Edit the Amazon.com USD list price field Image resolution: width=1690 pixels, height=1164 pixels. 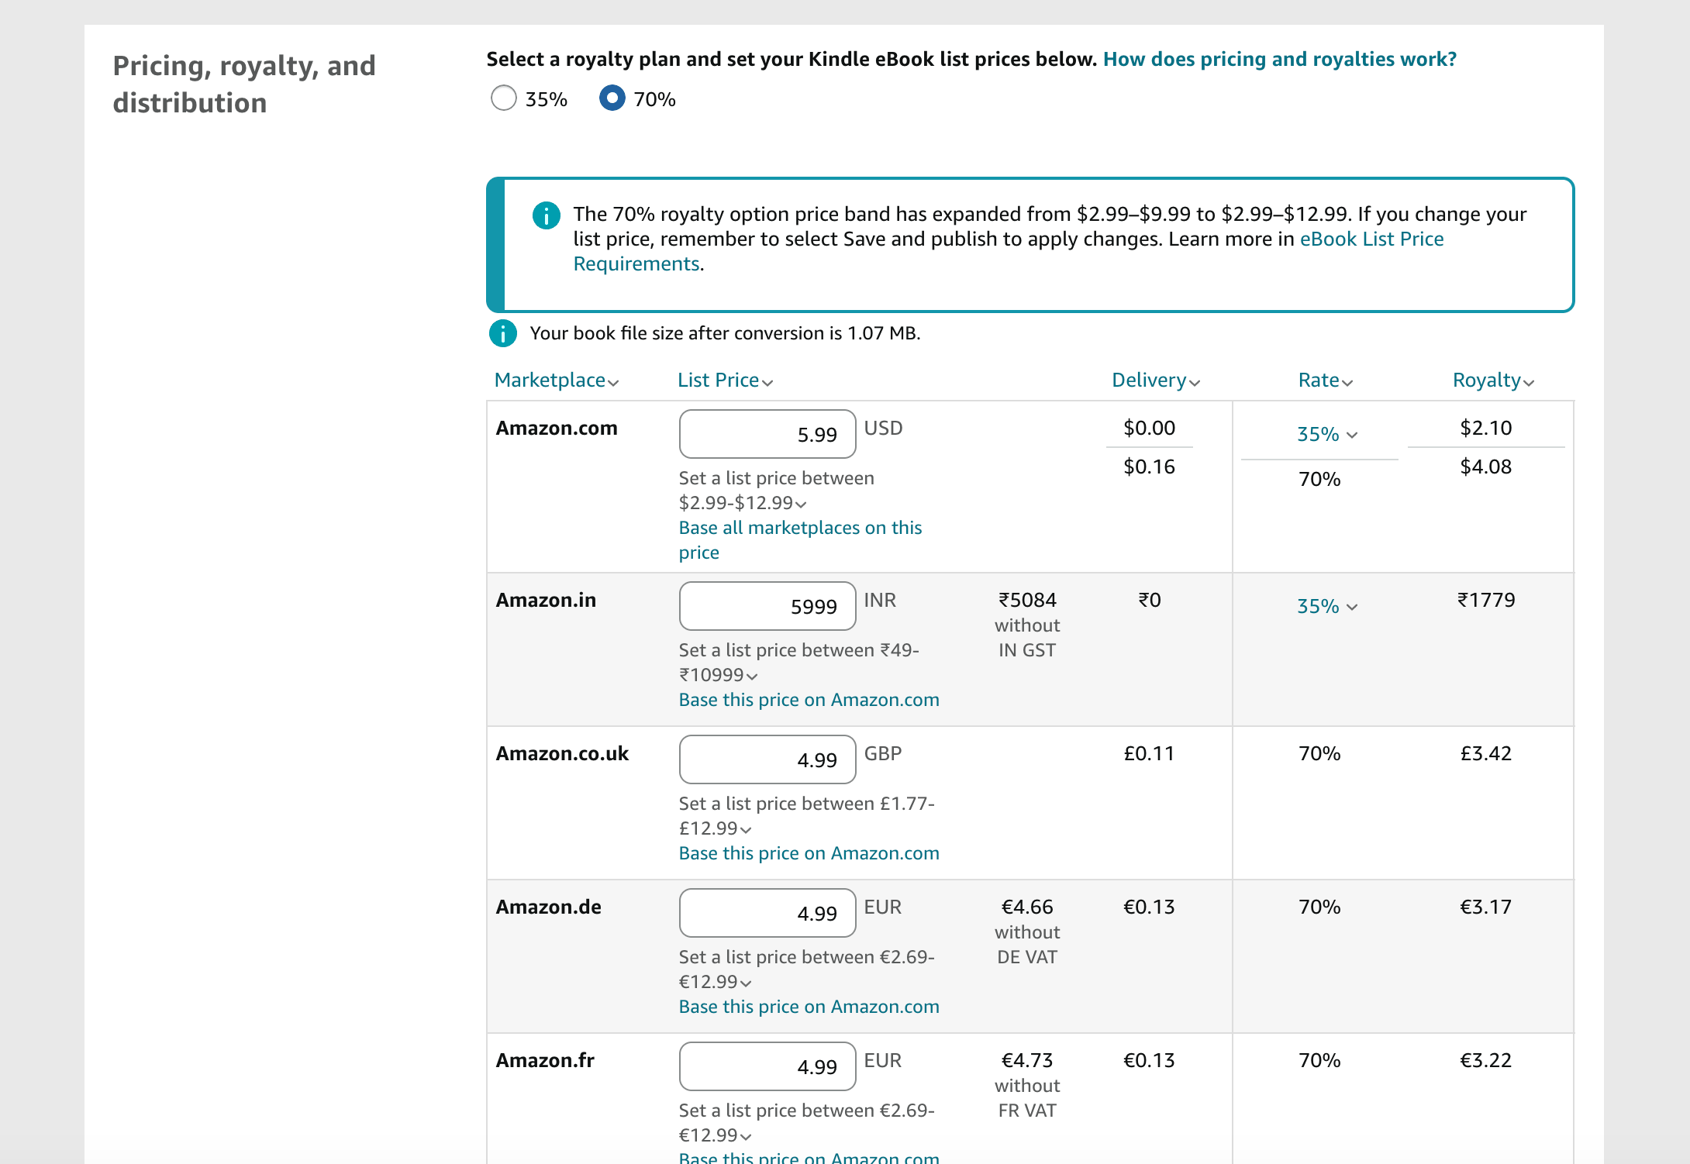click(x=767, y=434)
